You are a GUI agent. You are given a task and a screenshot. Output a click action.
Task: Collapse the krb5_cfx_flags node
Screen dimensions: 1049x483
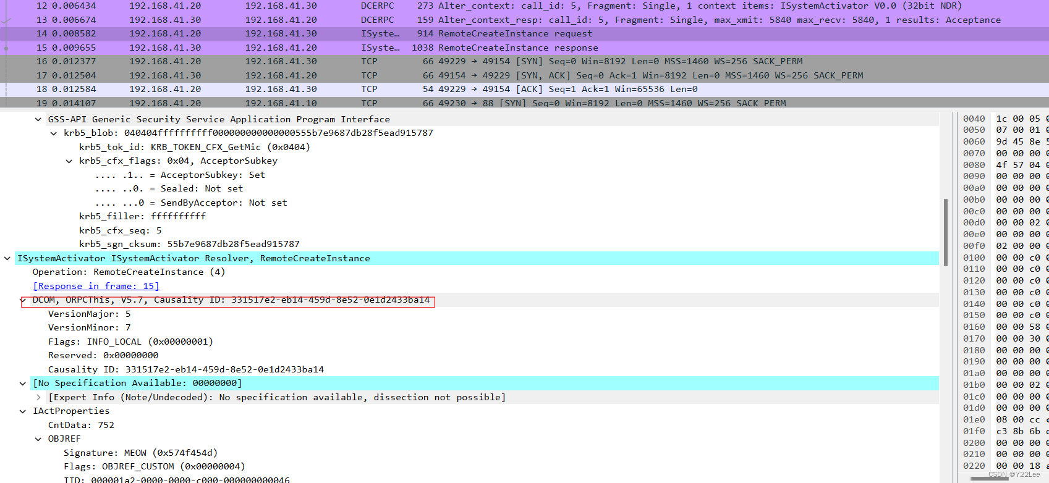tap(69, 161)
